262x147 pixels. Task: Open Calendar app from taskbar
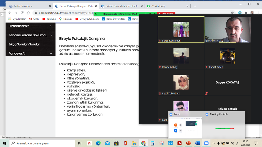tap(170, 143)
